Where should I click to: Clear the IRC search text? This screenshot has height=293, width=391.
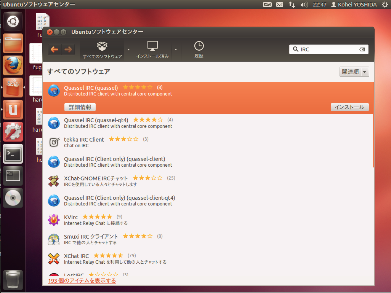(x=362, y=49)
